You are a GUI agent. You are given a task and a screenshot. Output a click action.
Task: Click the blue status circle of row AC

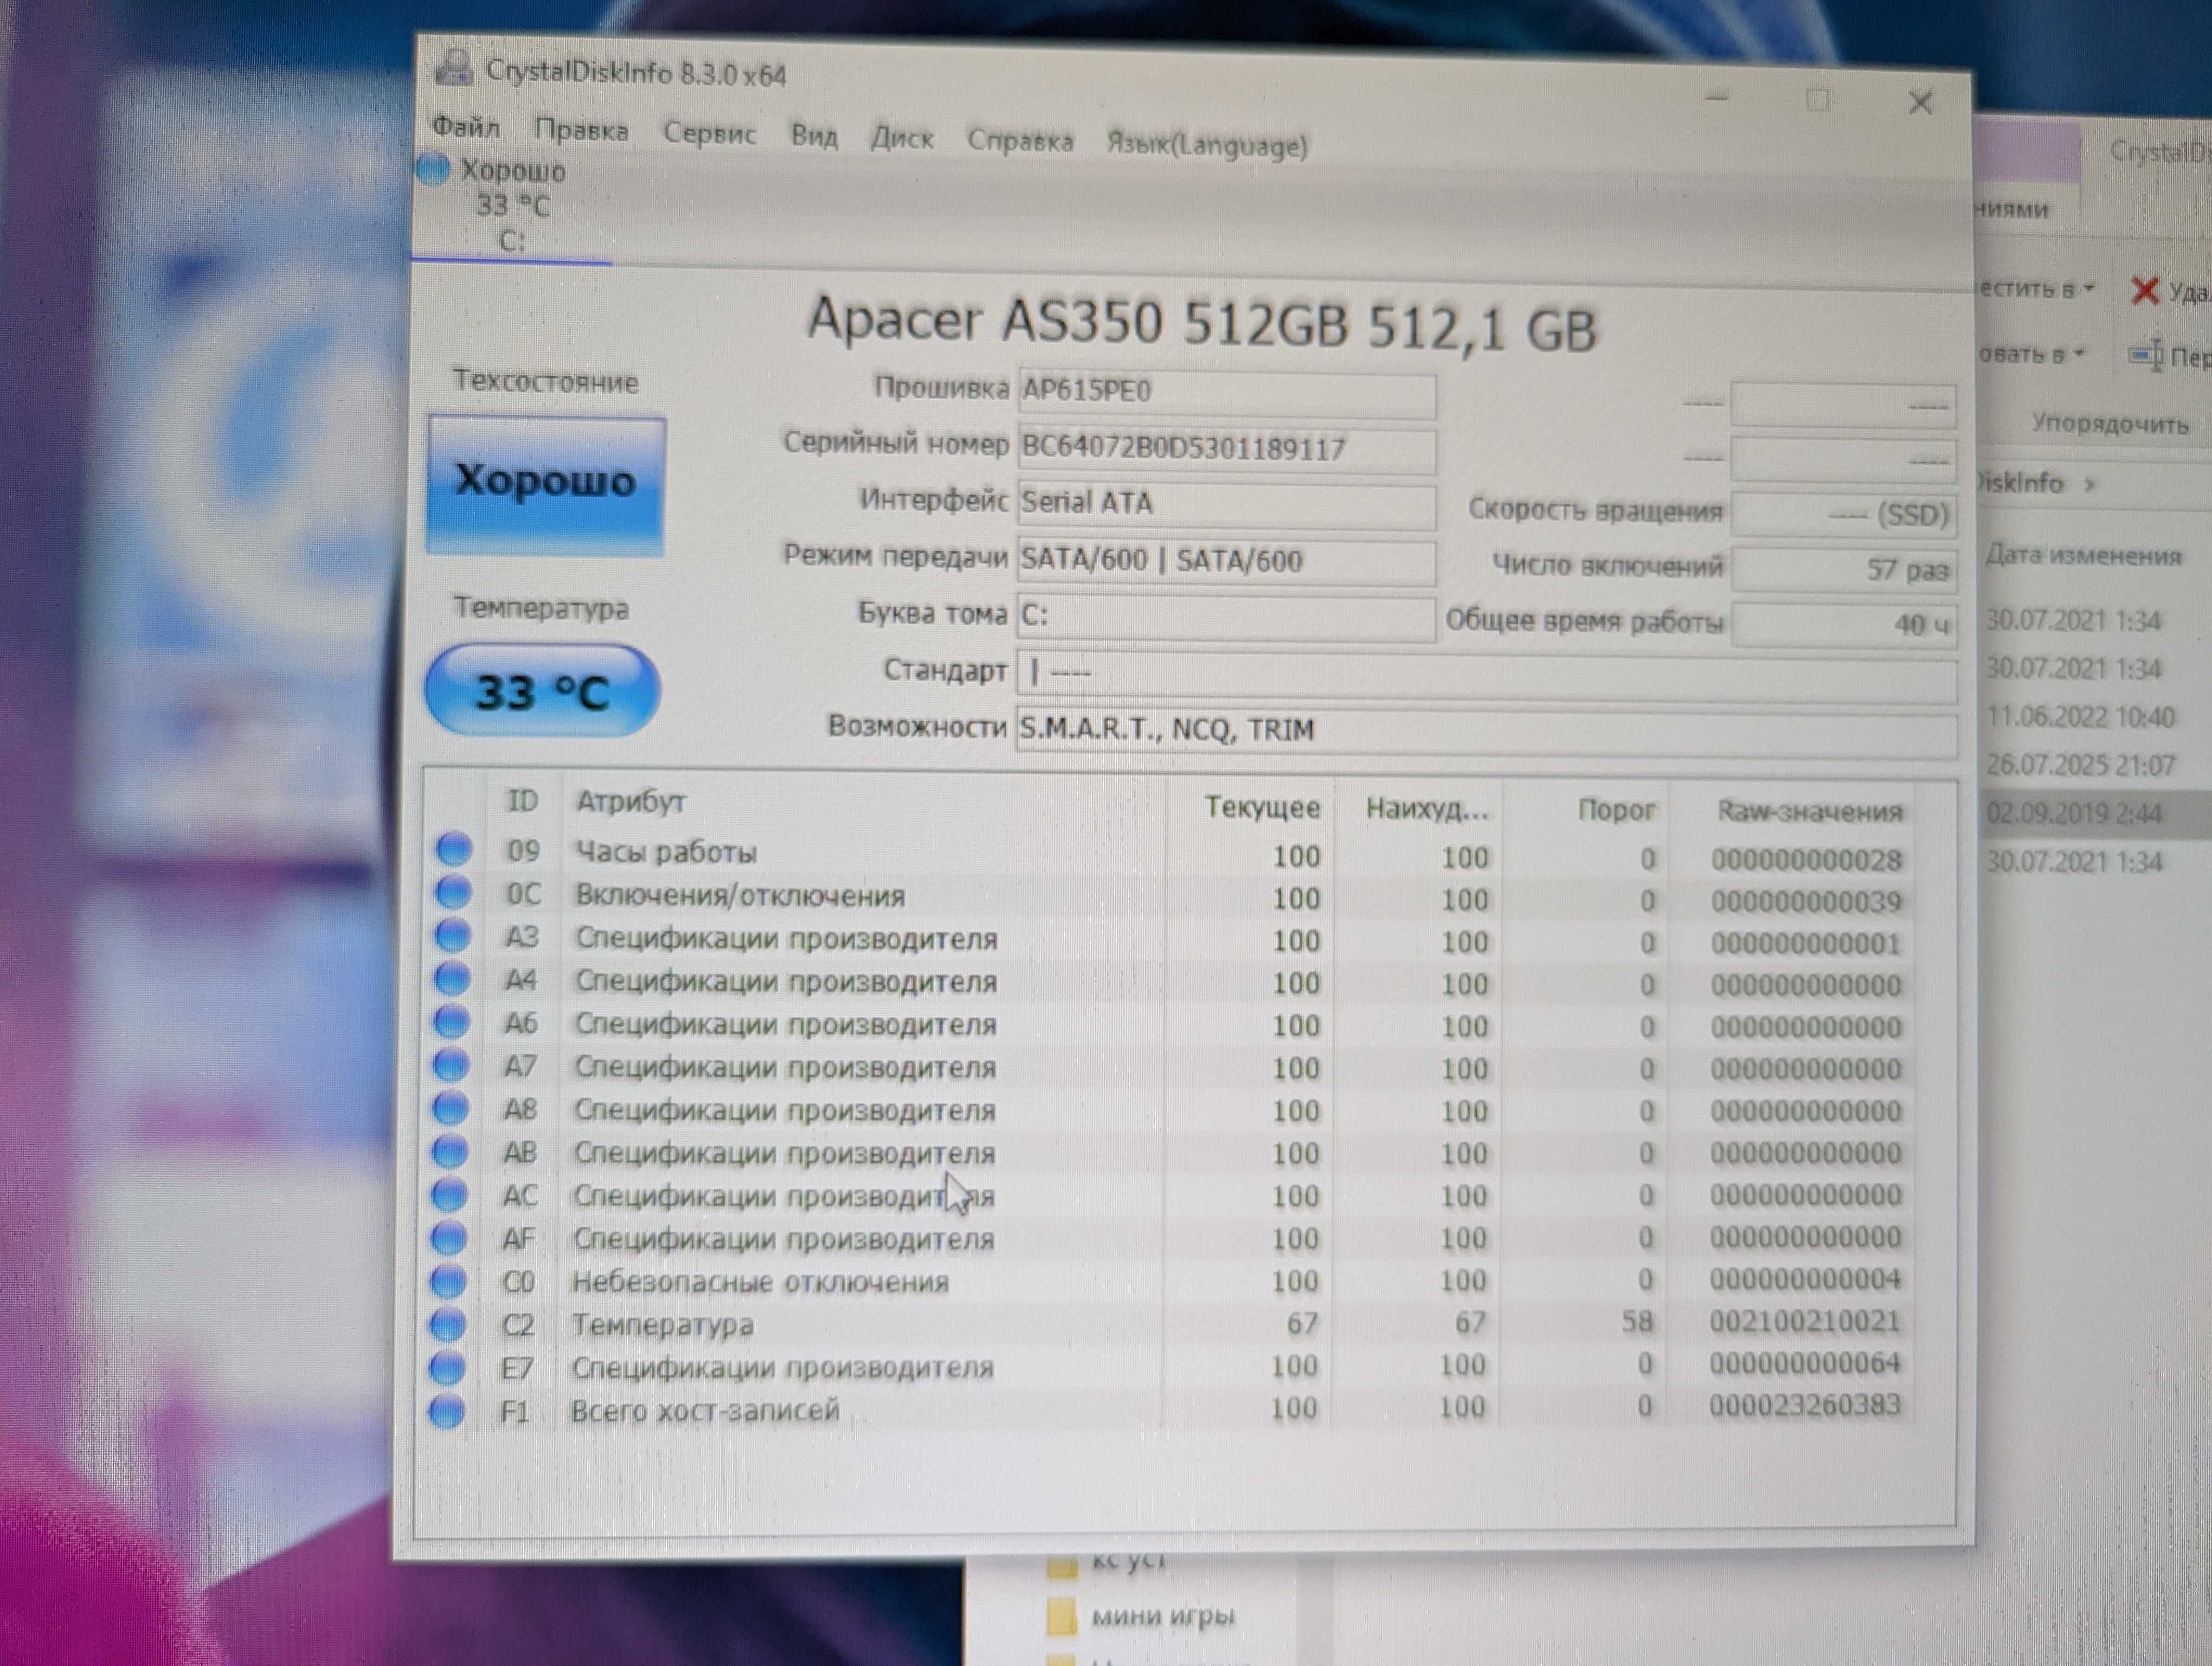tap(449, 1194)
